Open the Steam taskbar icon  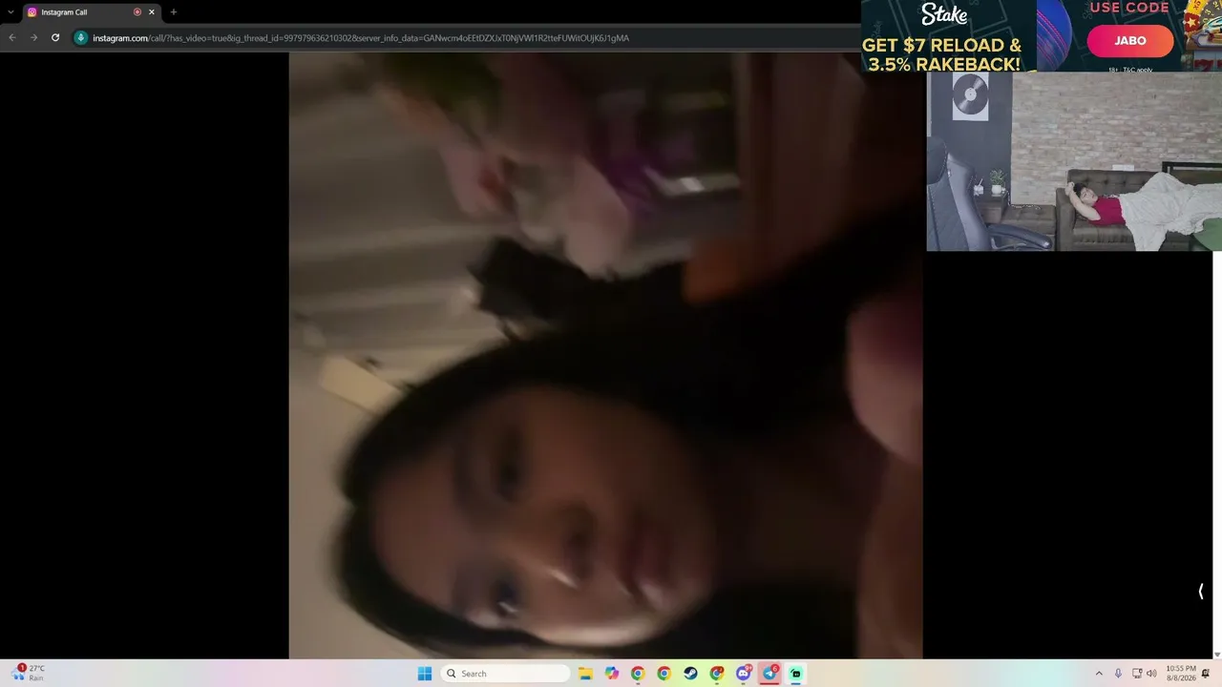click(690, 674)
